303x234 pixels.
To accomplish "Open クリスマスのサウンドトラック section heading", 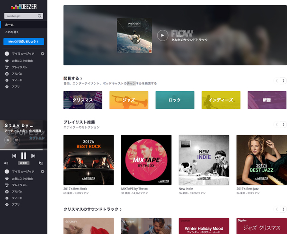I will pos(92,209).
